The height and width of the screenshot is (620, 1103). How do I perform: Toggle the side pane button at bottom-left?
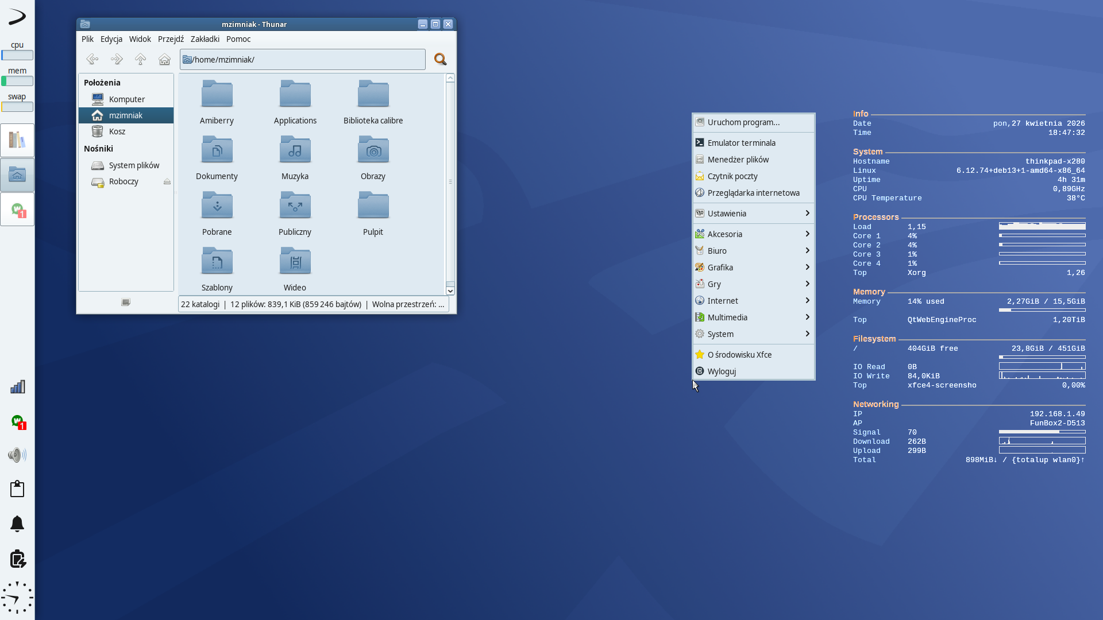(x=126, y=303)
